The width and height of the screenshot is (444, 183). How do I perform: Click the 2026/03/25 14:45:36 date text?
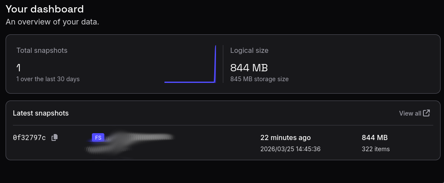[290, 149]
